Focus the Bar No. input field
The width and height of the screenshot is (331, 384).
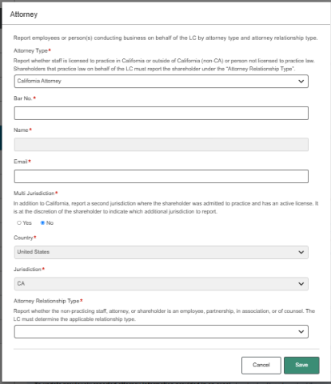[x=162, y=113]
